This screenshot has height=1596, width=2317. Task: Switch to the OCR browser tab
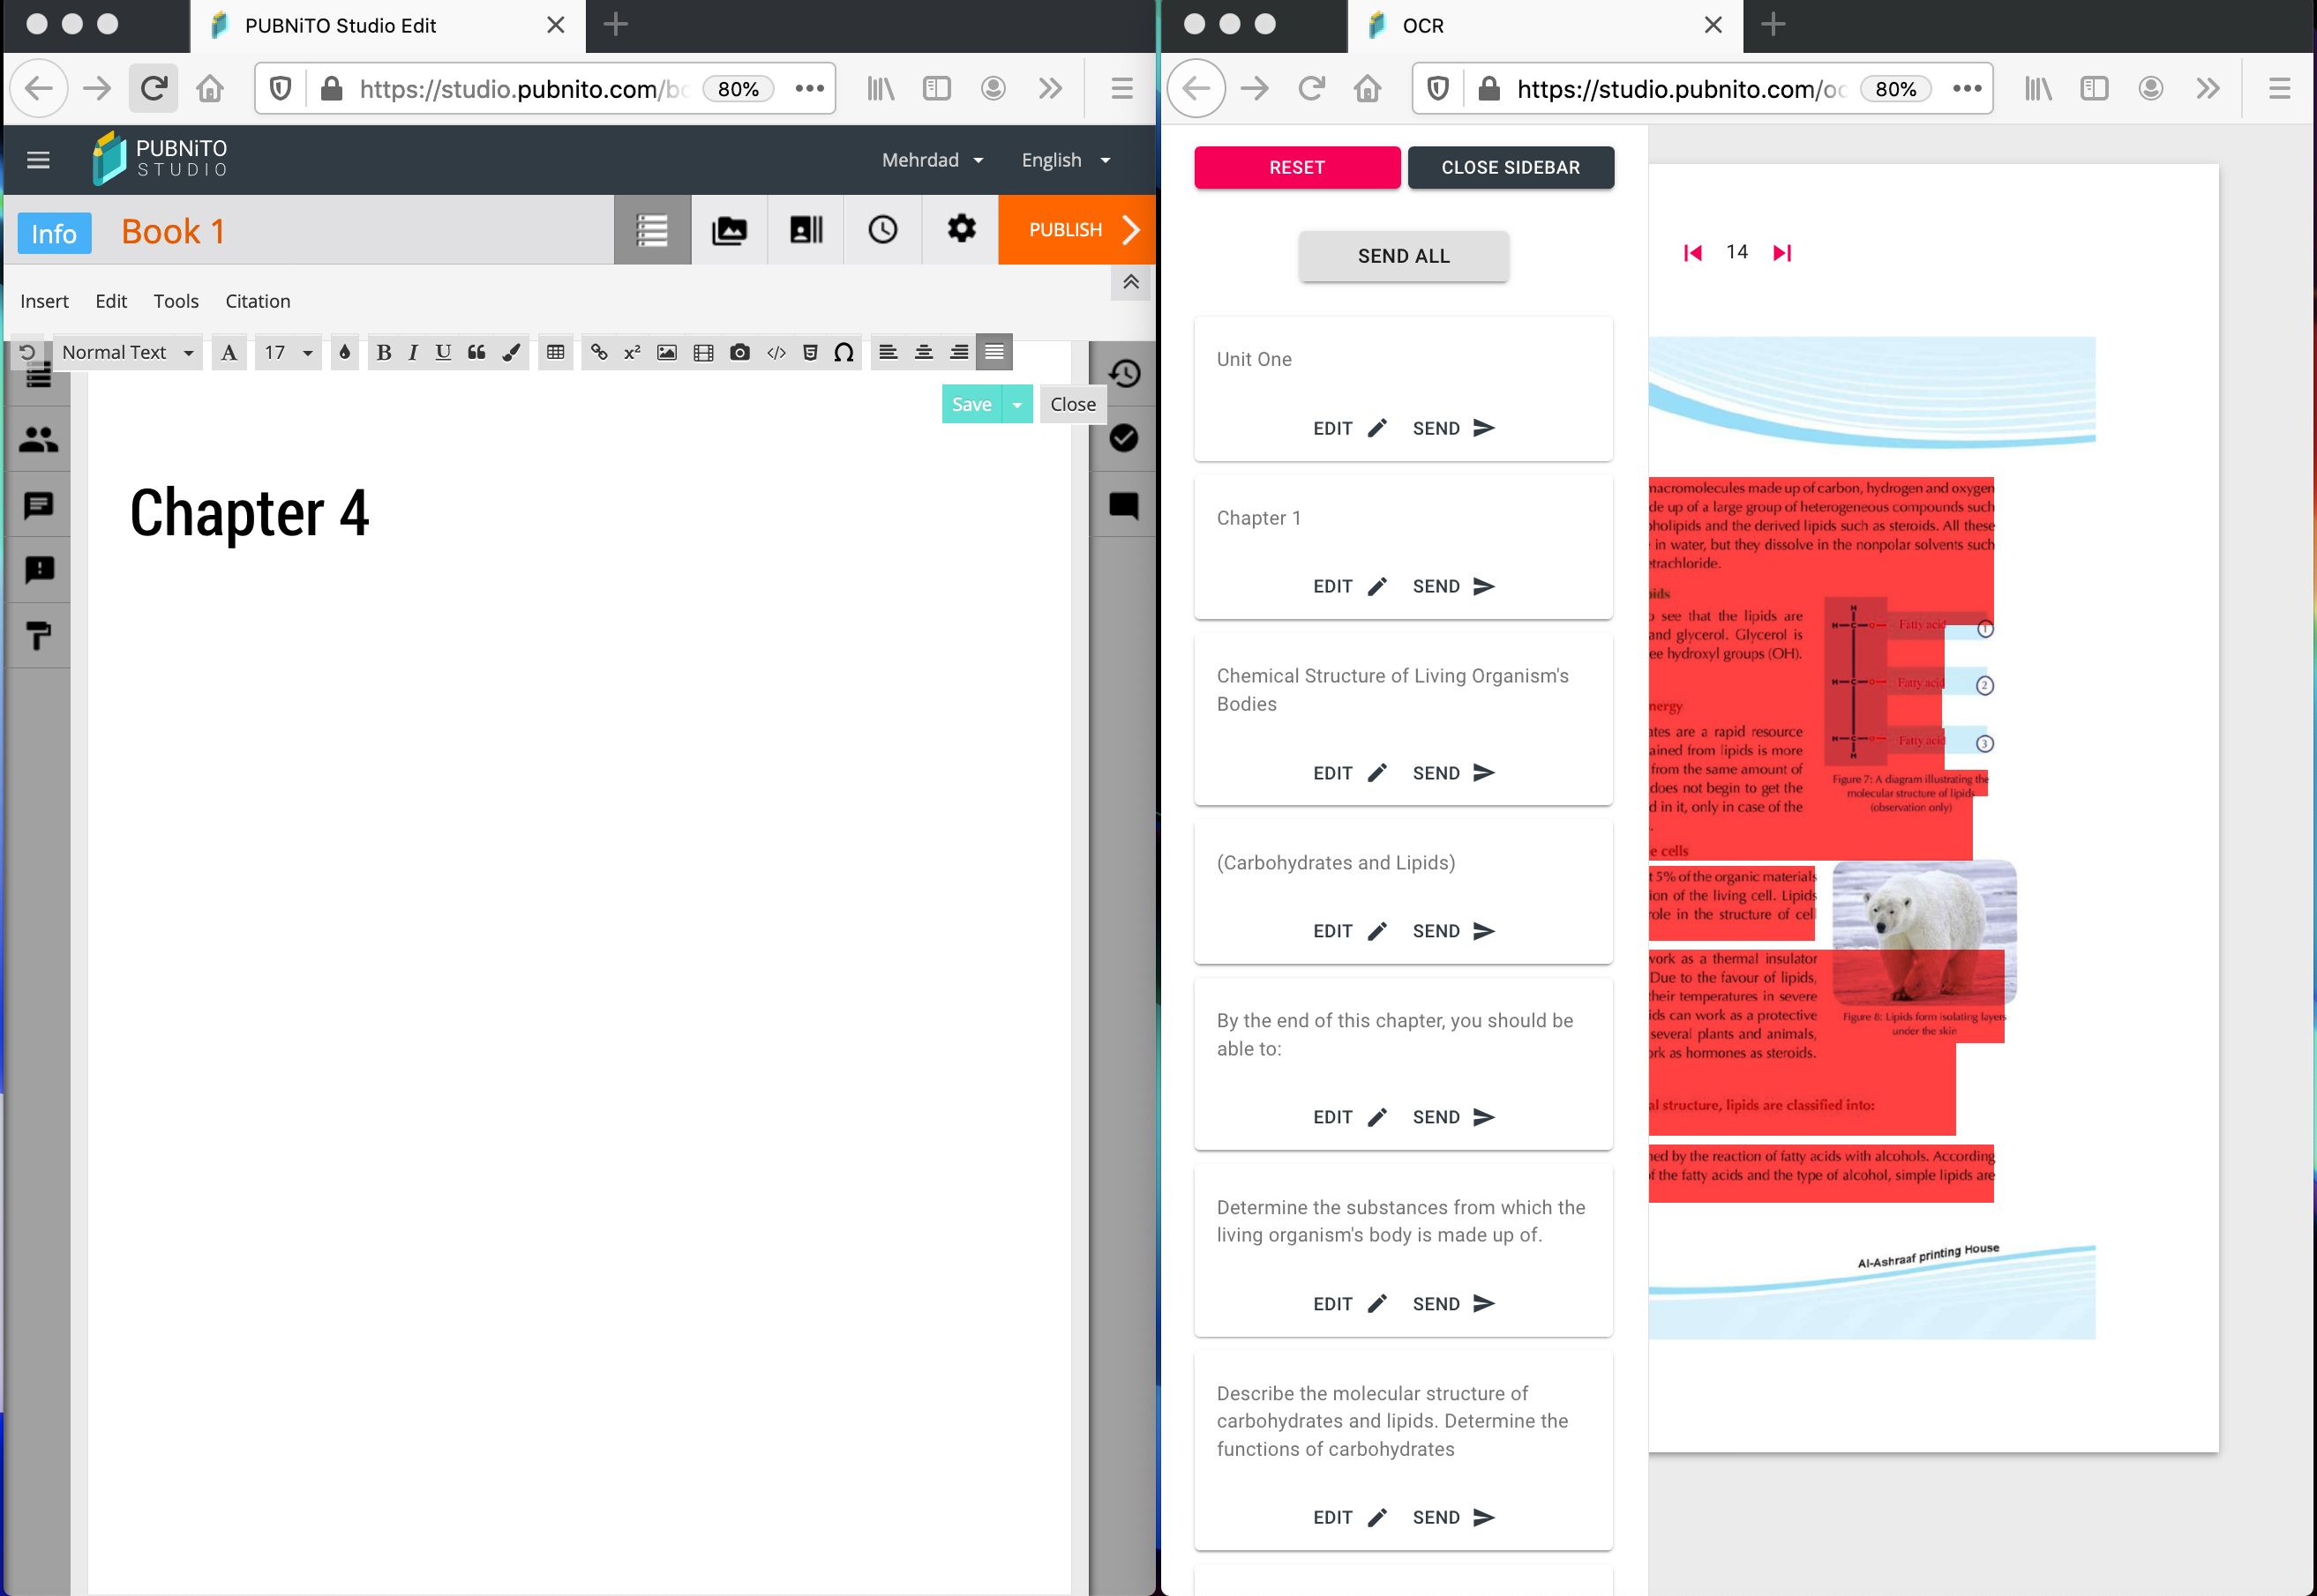tap(1545, 25)
